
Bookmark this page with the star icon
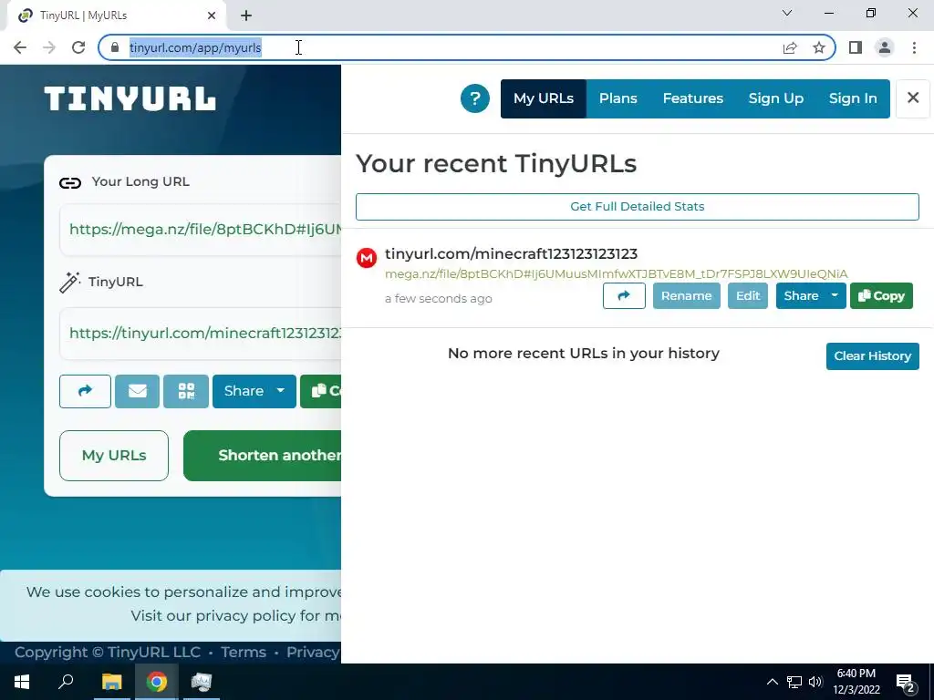[x=819, y=47]
